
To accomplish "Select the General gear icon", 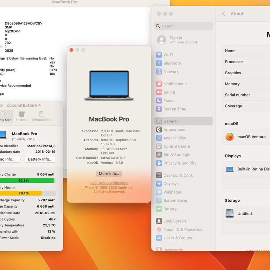I will (159, 121).
